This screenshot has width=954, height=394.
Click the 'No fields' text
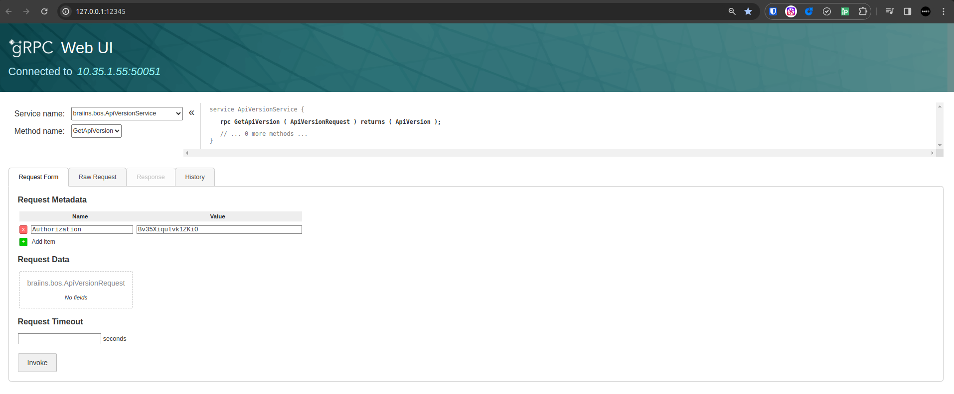(x=76, y=297)
